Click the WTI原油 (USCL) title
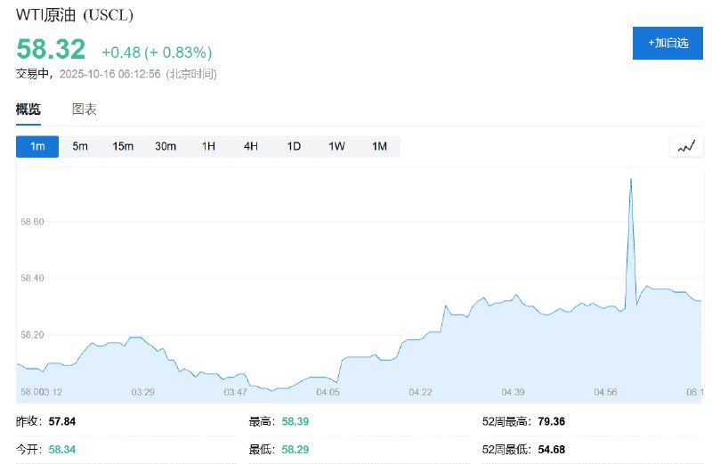712x464 pixels. 69,15
